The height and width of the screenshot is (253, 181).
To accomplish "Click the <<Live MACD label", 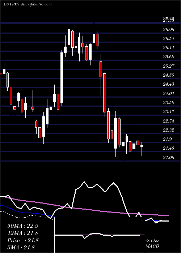I will coord(152,244).
